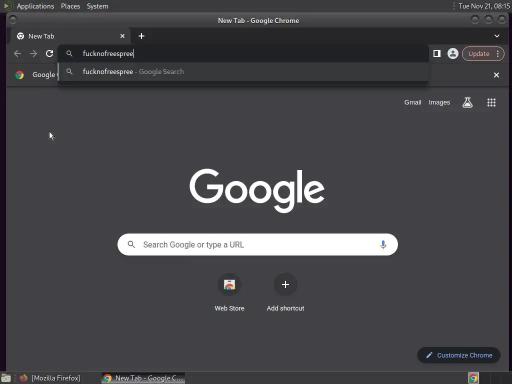The width and height of the screenshot is (512, 384).
Task: Open the side panel icon
Action: coord(437,53)
